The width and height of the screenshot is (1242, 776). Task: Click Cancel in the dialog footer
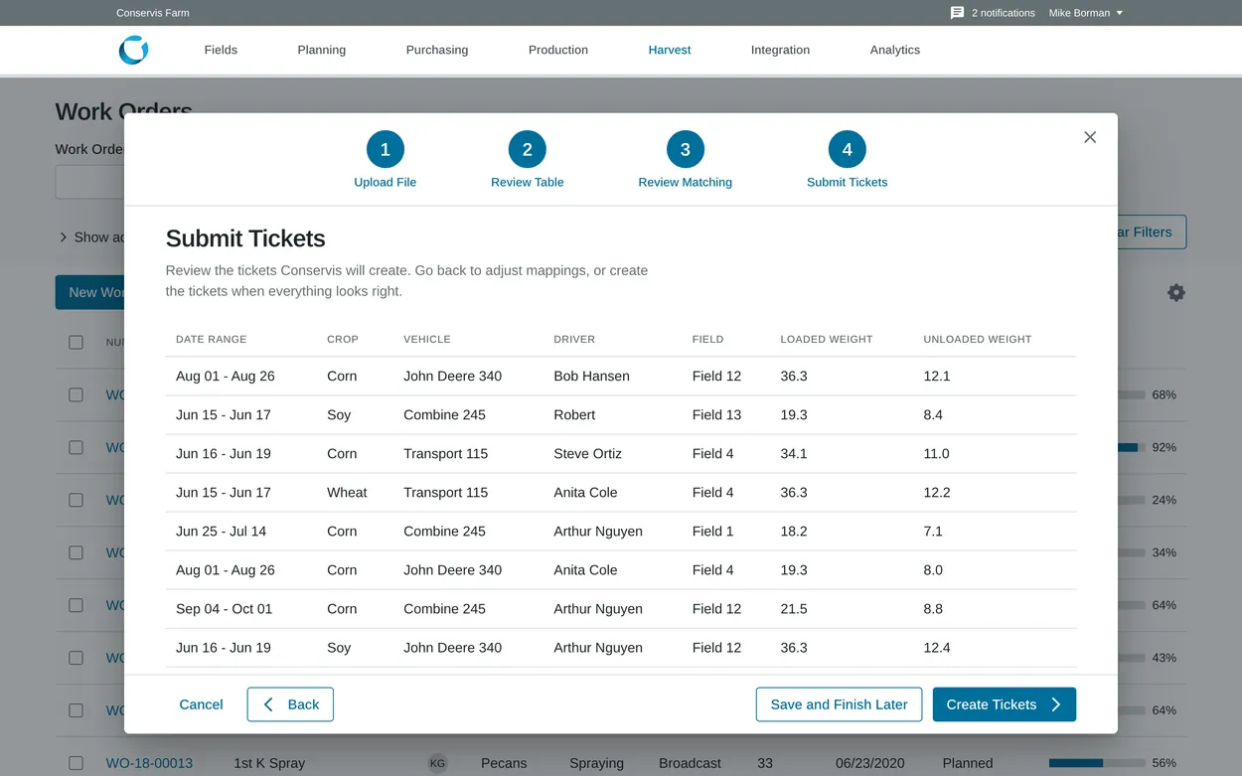point(201,704)
